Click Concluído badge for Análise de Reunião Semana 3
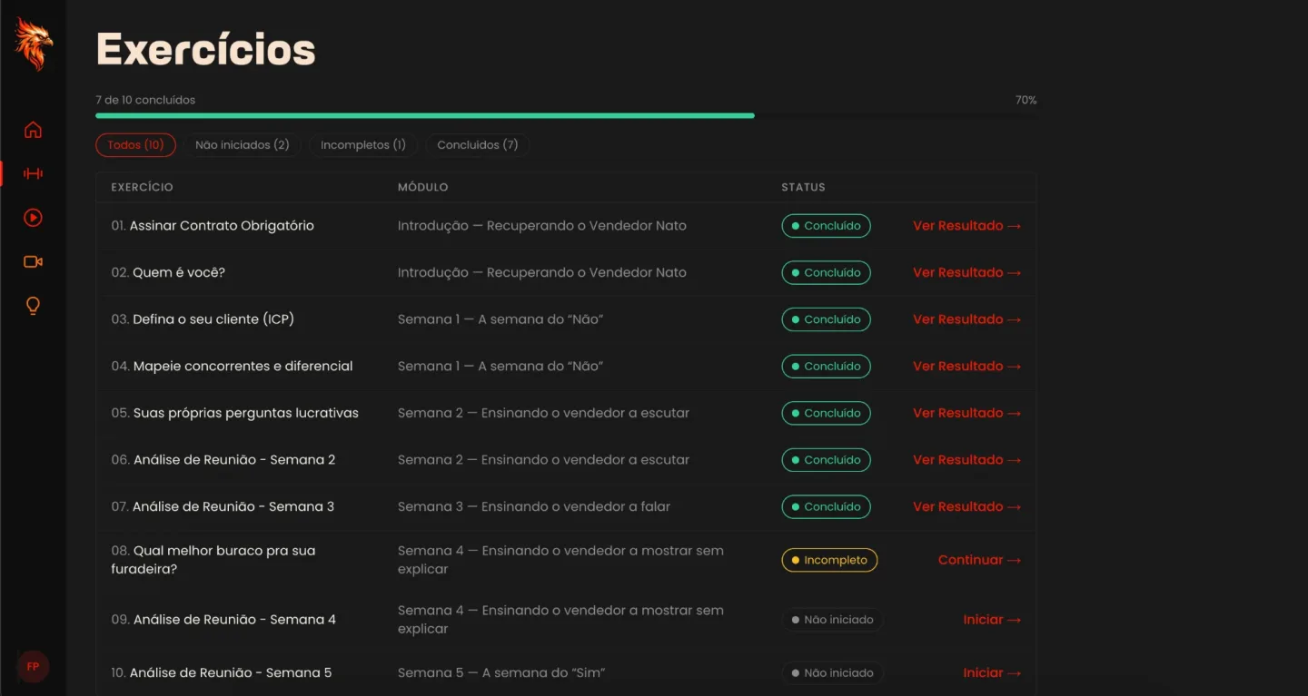The width and height of the screenshot is (1308, 696). click(826, 507)
